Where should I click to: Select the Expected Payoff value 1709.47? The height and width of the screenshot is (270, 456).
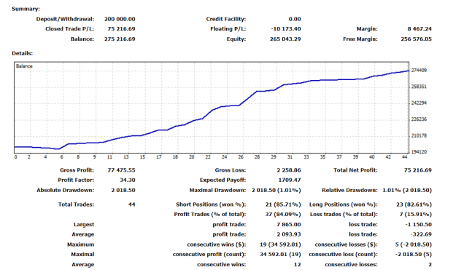click(290, 180)
